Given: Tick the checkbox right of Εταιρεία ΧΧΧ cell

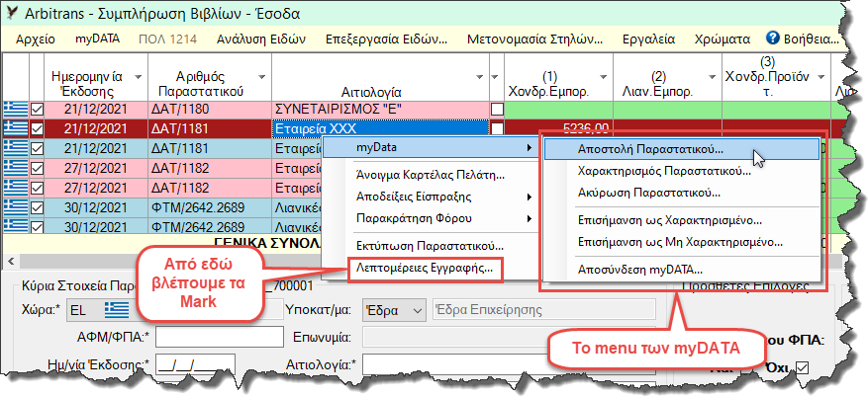Looking at the screenshot, I should 497,129.
